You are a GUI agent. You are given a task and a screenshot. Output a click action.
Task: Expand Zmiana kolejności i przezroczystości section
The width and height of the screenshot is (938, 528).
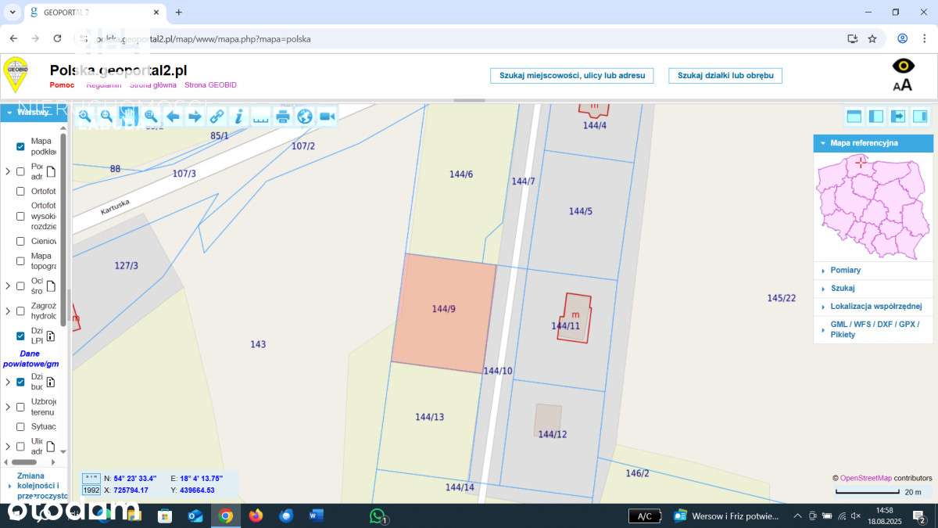pyautogui.click(x=34, y=485)
